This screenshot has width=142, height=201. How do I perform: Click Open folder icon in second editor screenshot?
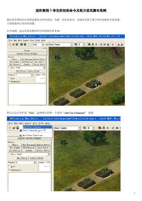[x=14, y=128]
